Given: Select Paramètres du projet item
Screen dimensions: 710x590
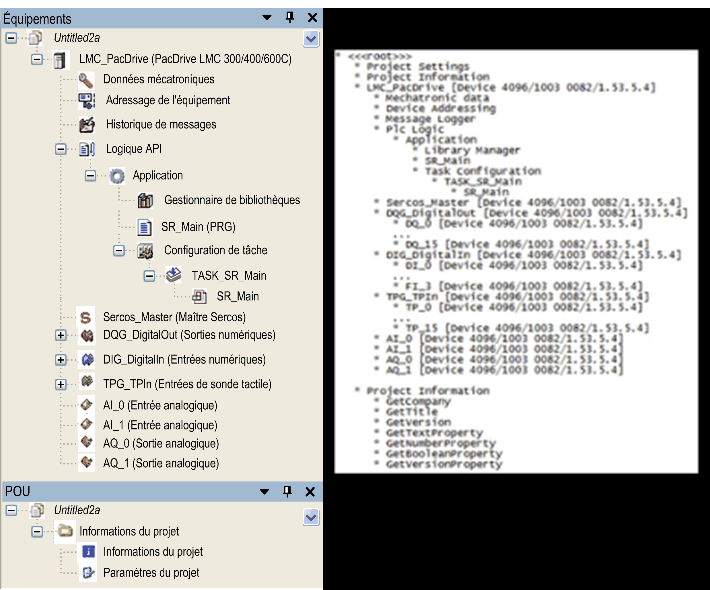Looking at the screenshot, I should coord(151,573).
